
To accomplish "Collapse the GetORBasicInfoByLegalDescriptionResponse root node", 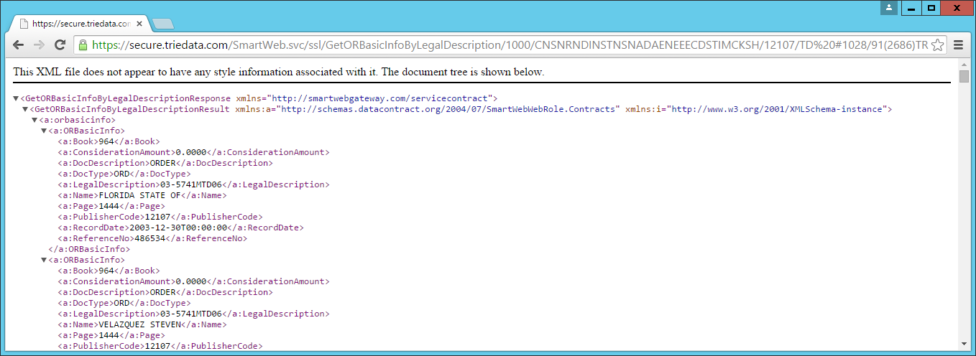I will point(16,98).
